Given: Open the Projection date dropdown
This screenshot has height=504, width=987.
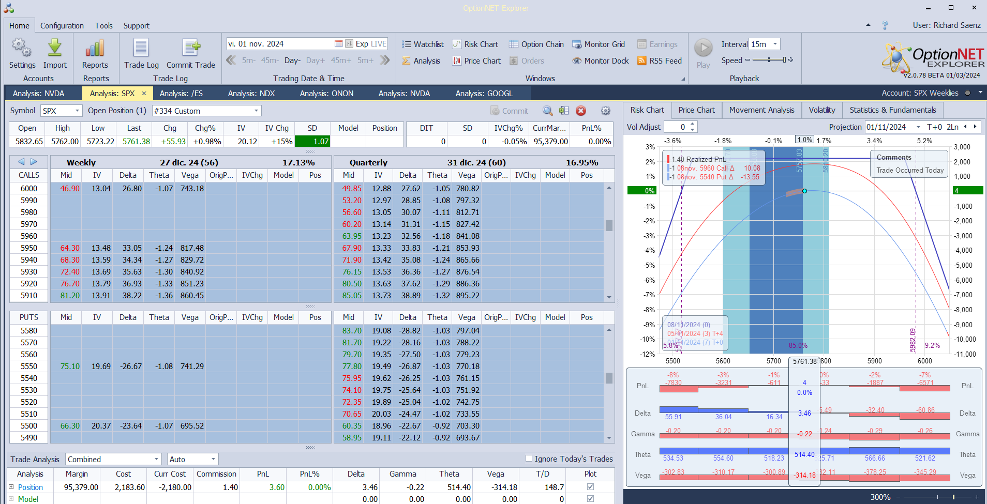Looking at the screenshot, I should pos(918,127).
